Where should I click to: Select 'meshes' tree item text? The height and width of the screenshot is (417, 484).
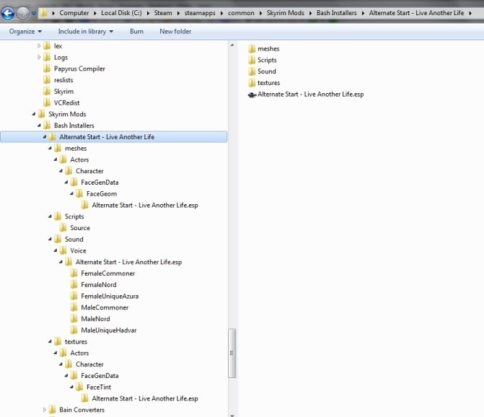coord(76,149)
